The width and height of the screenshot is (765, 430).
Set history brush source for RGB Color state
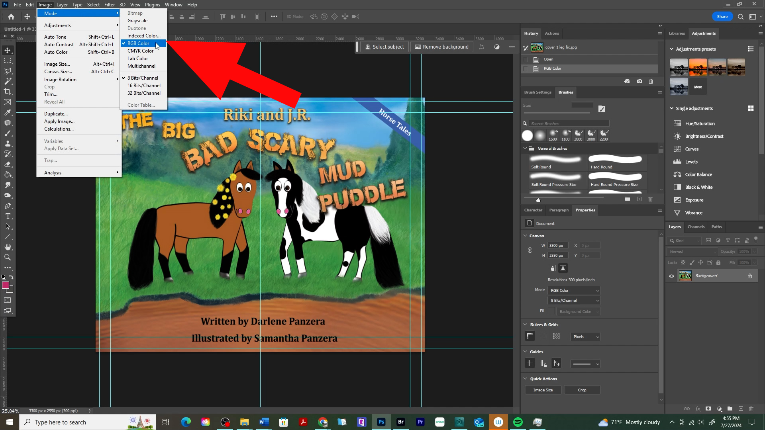526,68
